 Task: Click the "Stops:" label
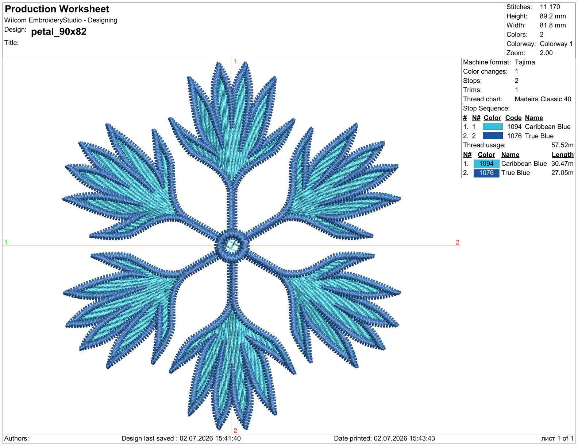[472, 81]
